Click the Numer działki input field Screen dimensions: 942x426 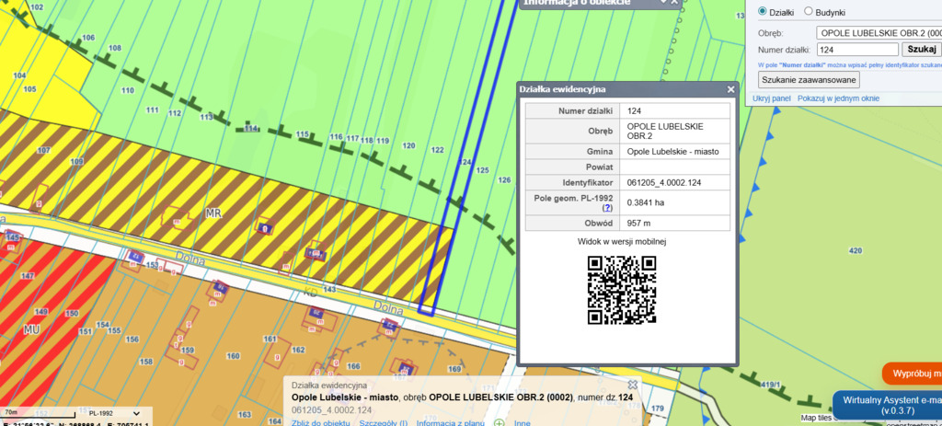point(856,50)
